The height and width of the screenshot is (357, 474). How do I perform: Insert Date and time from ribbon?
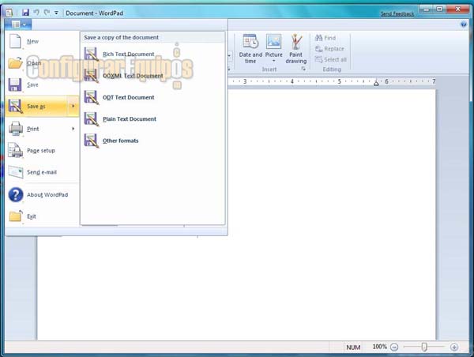tap(250, 49)
